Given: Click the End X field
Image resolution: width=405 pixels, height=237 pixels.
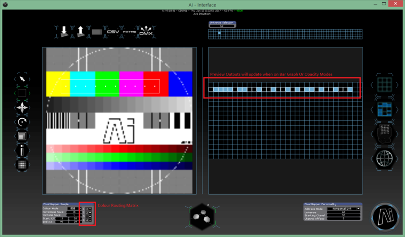Looking at the screenshot, I should 62,222.
